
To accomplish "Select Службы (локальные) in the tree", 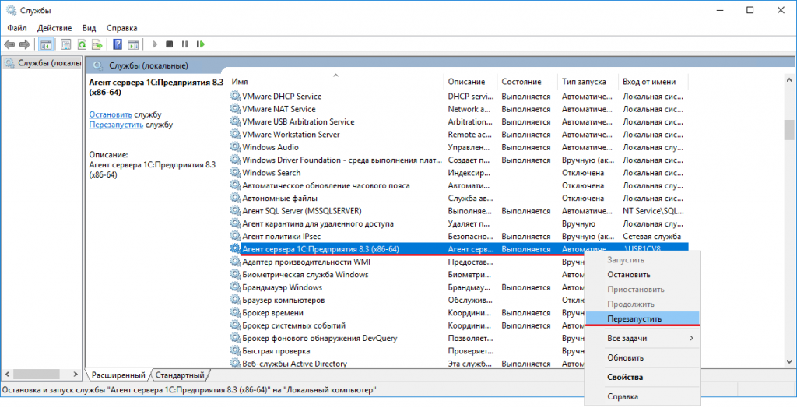I will (42, 63).
